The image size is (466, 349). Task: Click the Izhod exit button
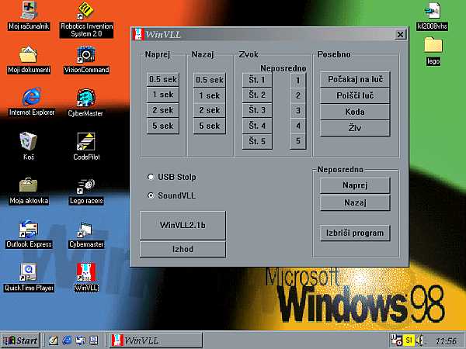183,249
